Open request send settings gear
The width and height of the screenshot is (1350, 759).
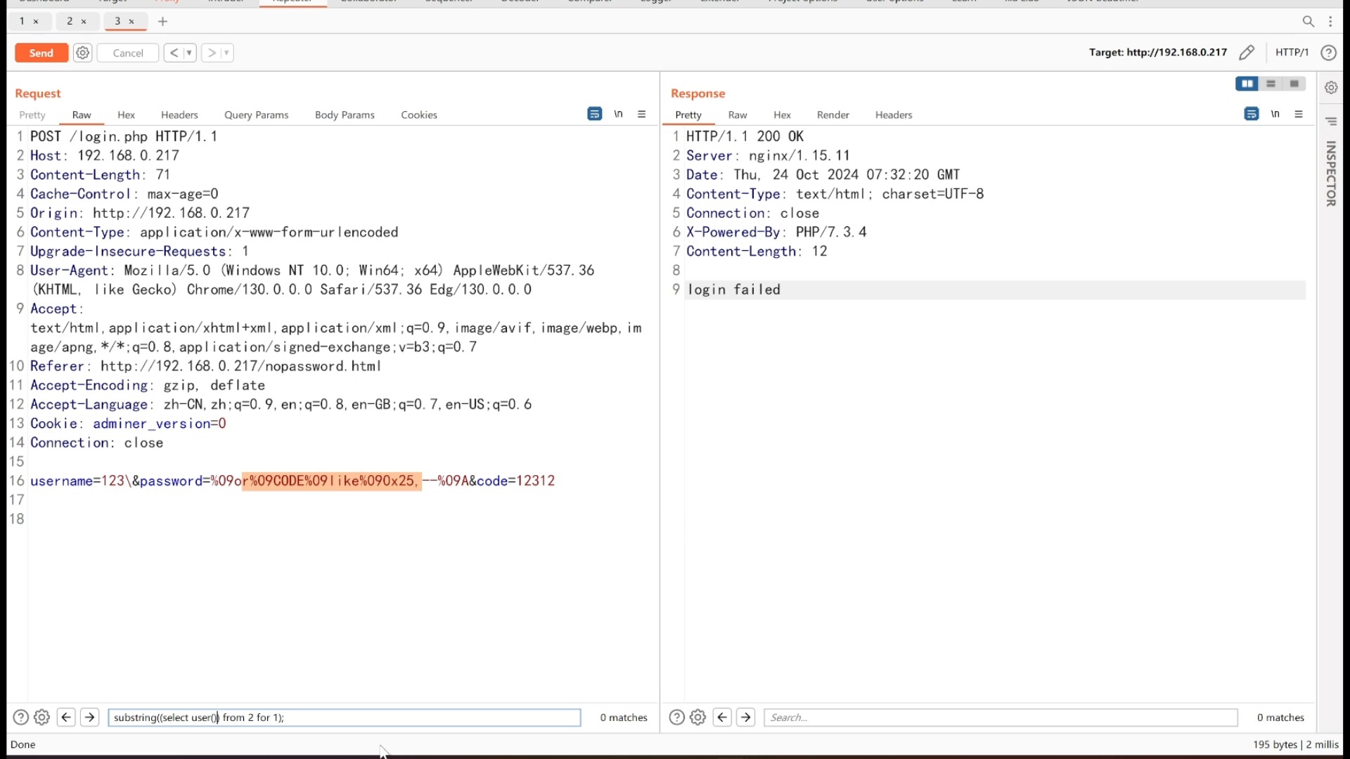83,53
